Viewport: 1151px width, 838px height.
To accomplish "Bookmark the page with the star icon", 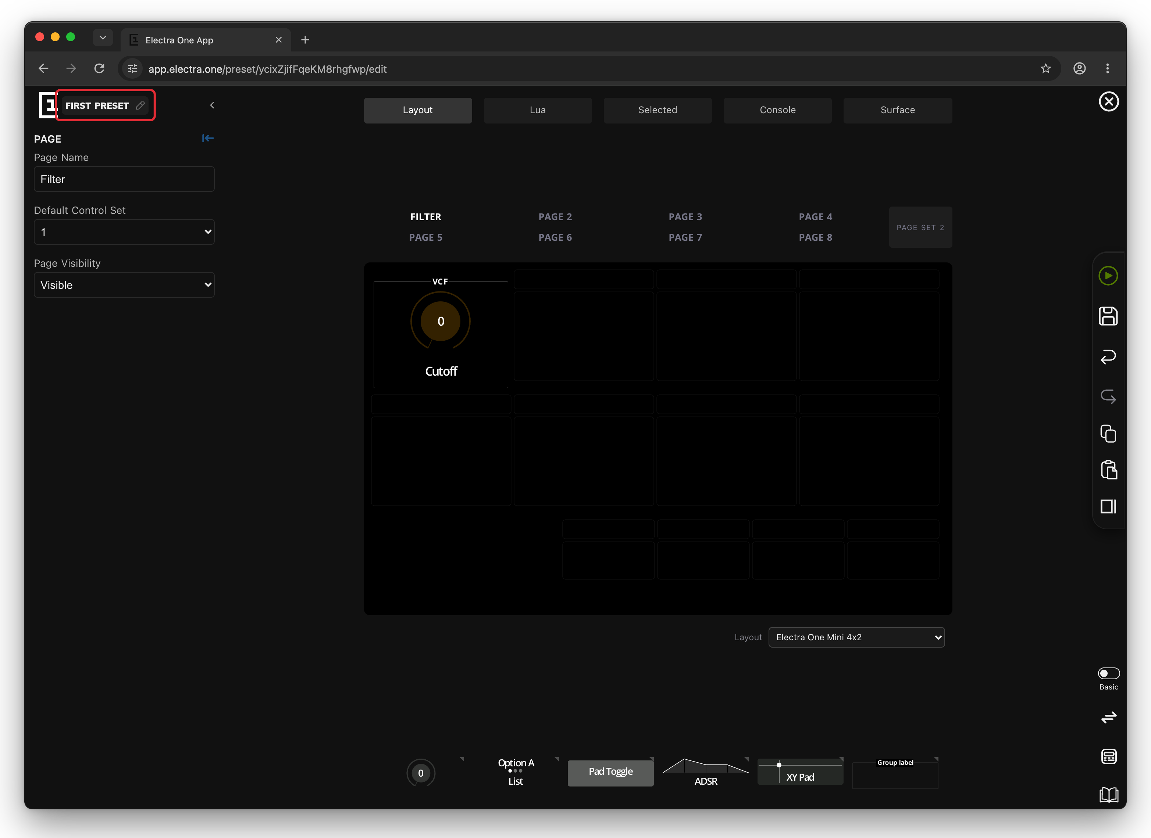I will tap(1045, 68).
